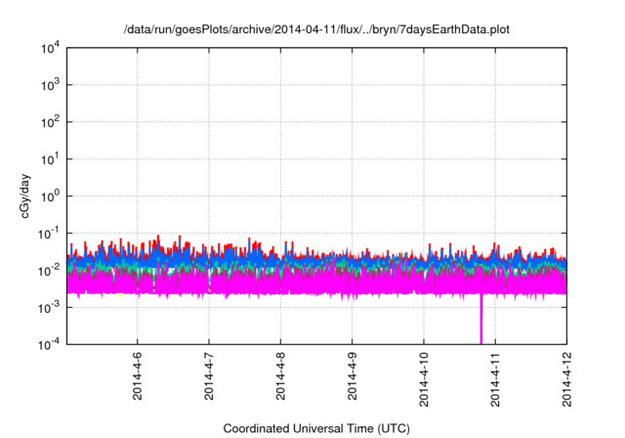This screenshot has width=625, height=438.
Task: Click the 10^-1 y-axis tick label
Action: pos(49,234)
